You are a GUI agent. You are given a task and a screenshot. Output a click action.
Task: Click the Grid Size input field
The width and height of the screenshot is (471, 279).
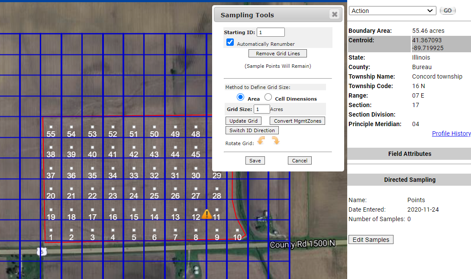click(x=261, y=109)
